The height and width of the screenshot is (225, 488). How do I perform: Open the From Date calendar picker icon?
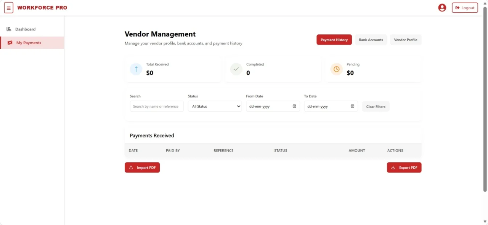294,106
